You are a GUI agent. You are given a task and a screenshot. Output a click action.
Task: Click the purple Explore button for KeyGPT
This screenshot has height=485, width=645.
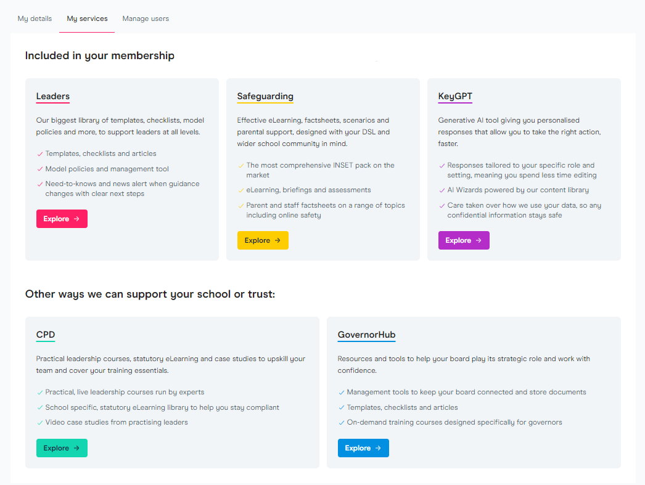[x=464, y=240]
